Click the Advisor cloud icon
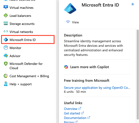The width and height of the screenshot is (139, 123). [6, 56]
